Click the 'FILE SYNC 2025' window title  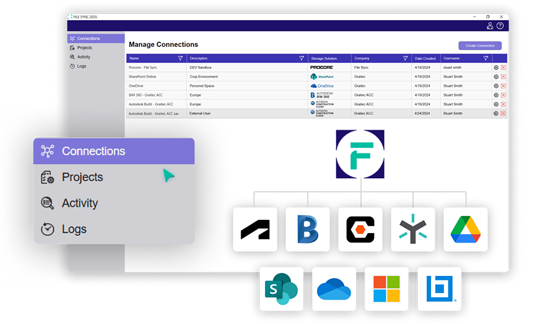pos(85,17)
